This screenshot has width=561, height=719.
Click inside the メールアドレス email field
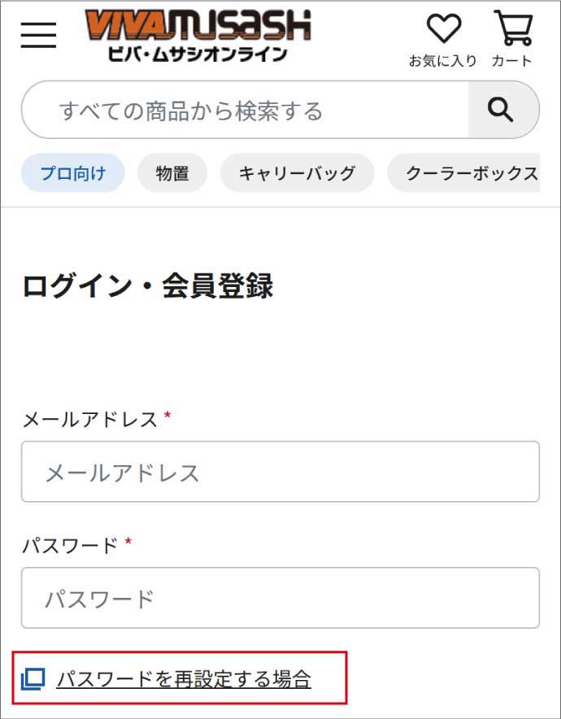coord(280,473)
